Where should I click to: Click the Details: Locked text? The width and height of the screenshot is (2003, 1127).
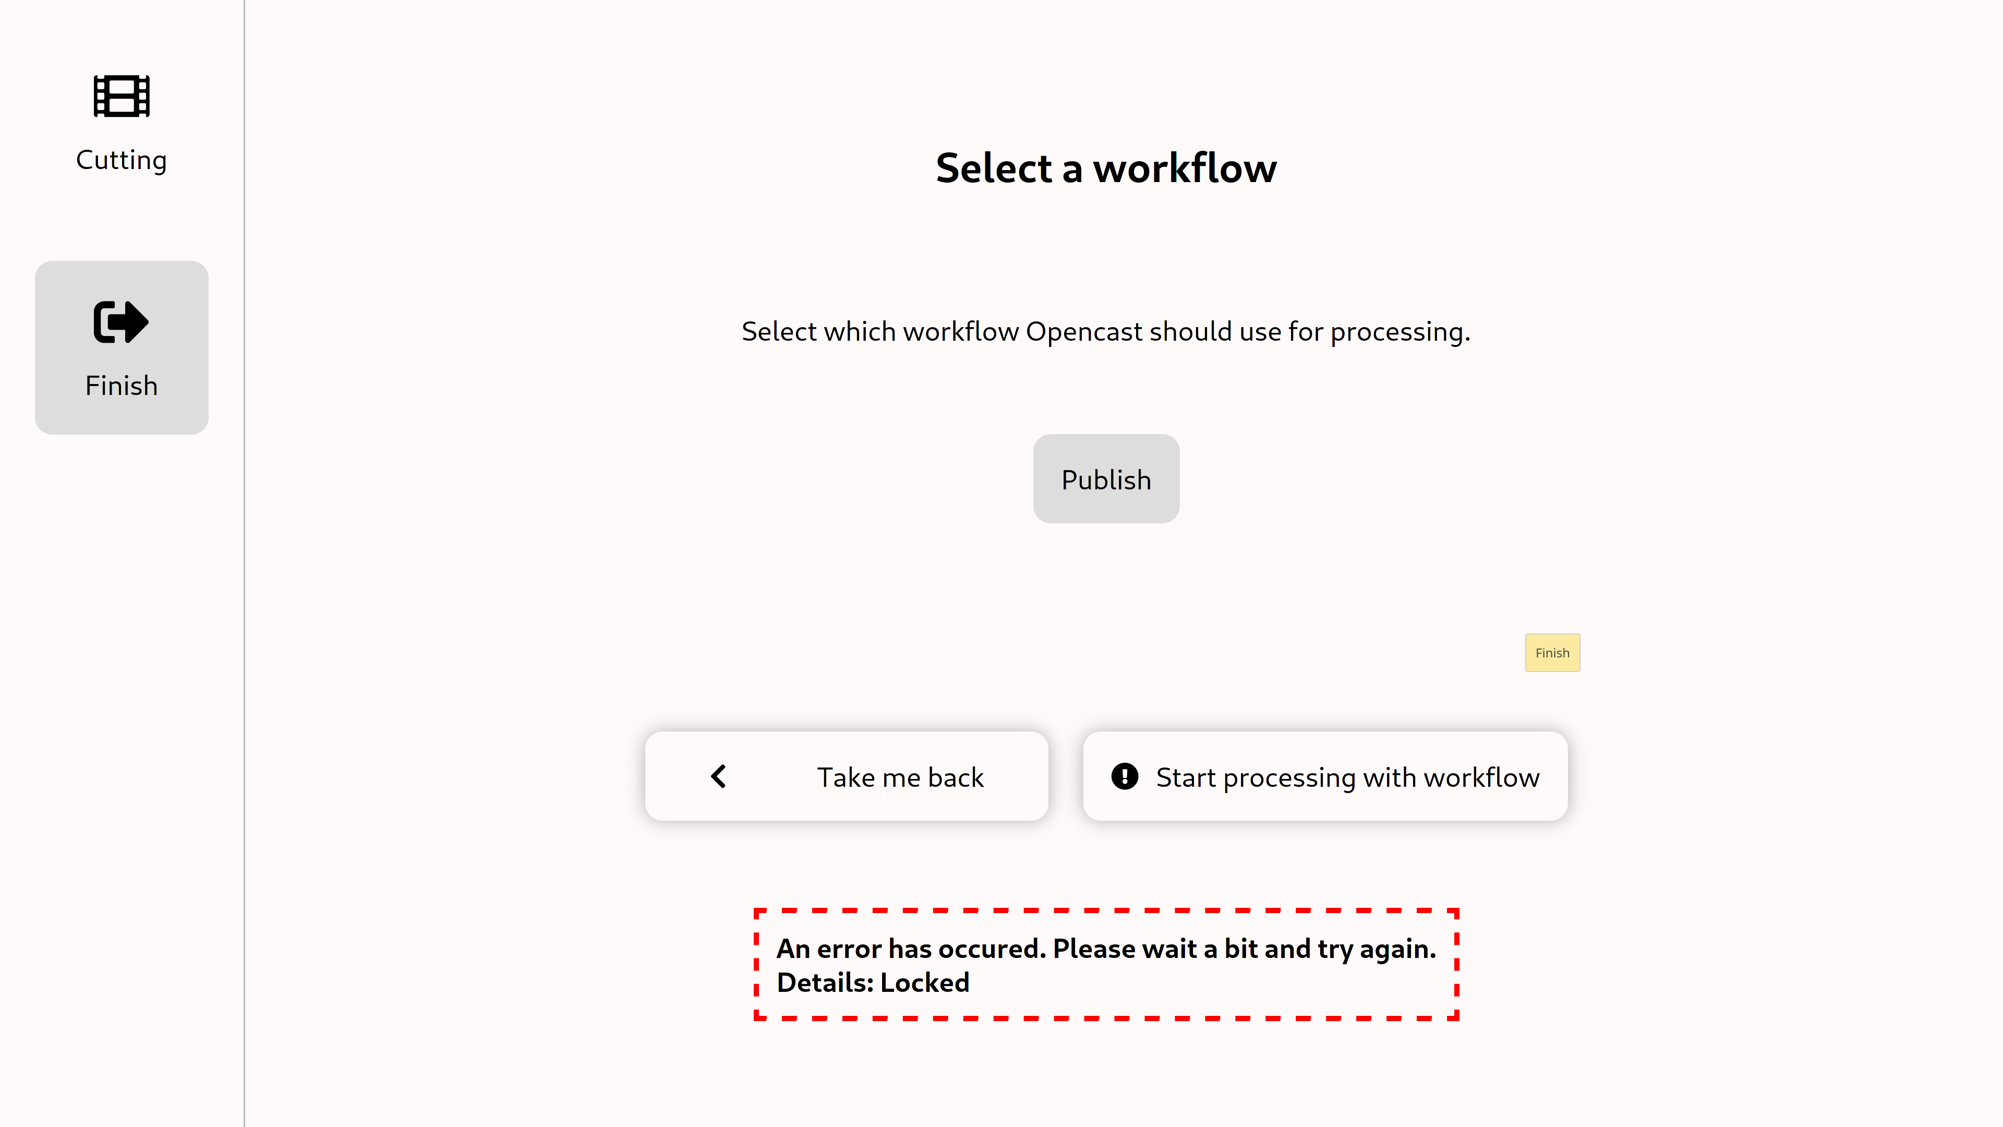tap(873, 982)
